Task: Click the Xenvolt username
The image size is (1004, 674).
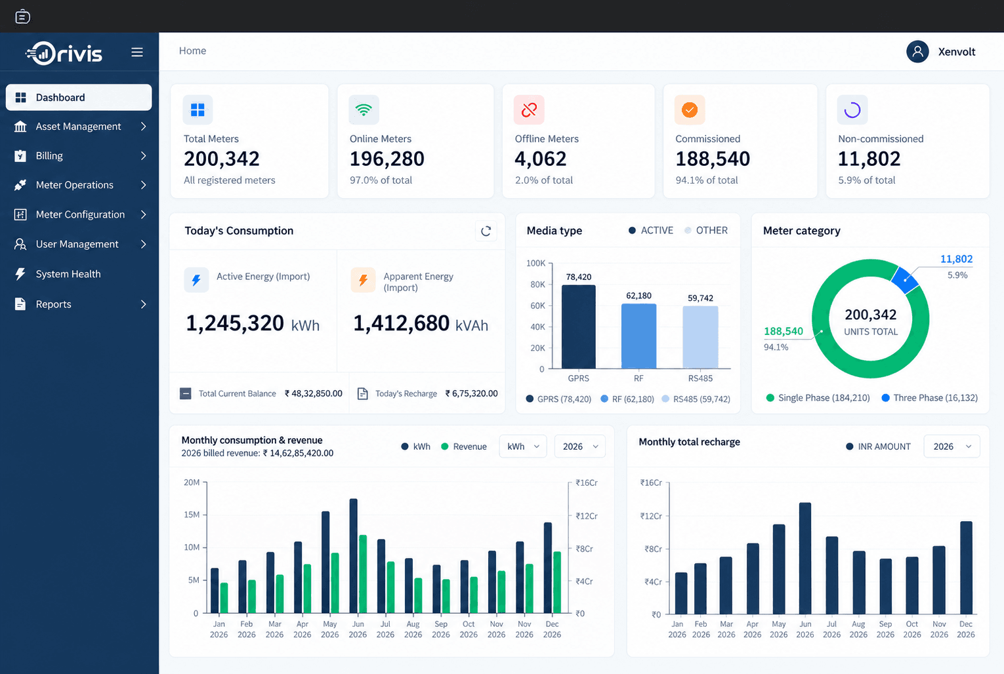Action: click(957, 52)
